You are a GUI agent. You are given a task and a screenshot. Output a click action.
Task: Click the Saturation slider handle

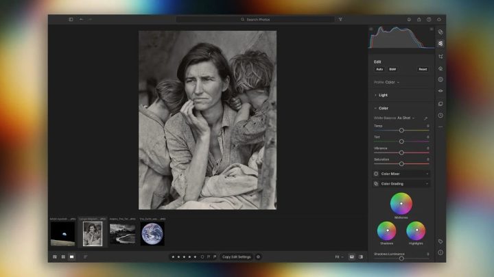click(401, 164)
